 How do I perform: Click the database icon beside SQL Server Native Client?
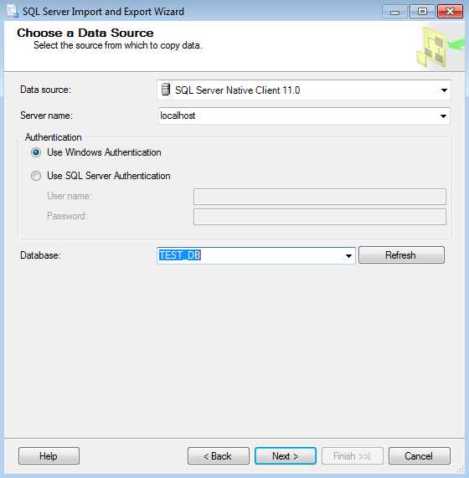[x=166, y=90]
